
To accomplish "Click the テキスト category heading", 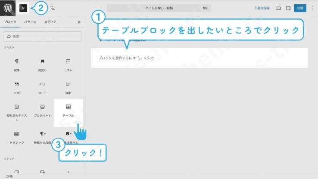I will pyautogui.click(x=9, y=47).
